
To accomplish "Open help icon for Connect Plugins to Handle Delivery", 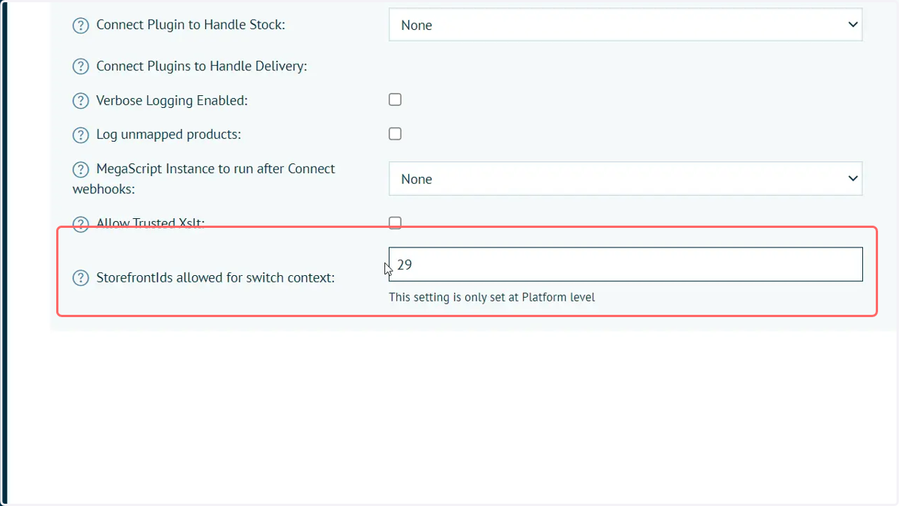I will pos(80,67).
